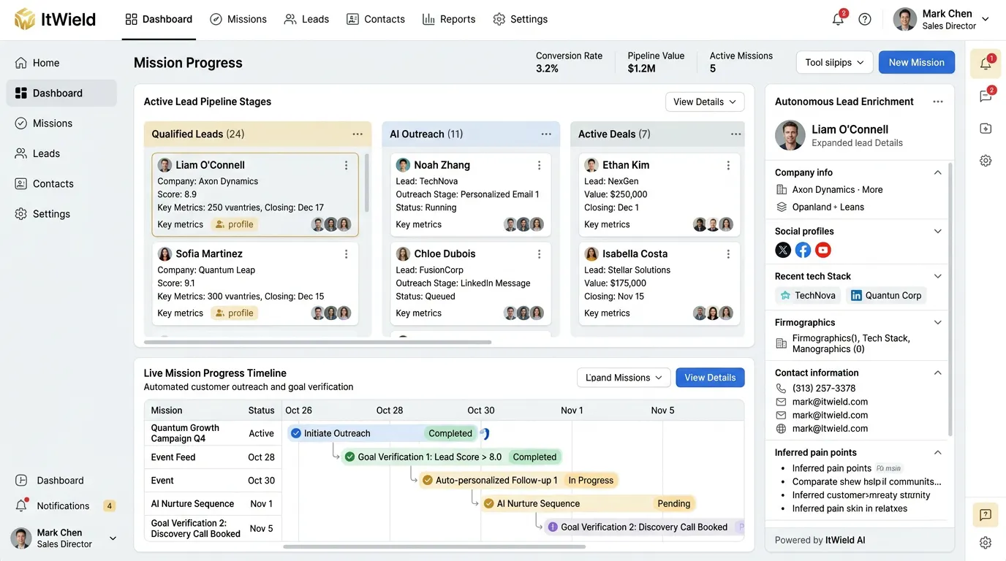Open Active Deals column menu

point(736,134)
